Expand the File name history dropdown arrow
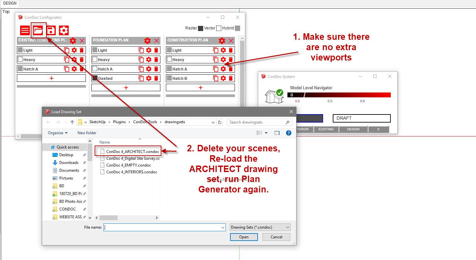The height and width of the screenshot is (260, 476). pyautogui.click(x=223, y=227)
